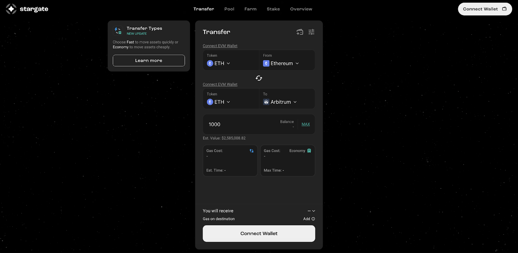518x253 pixels.
Task: Open the source ETH token dropdown
Action: pyautogui.click(x=219, y=64)
